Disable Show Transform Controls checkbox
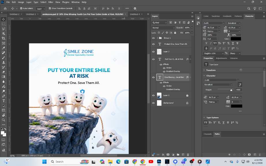 50,8
